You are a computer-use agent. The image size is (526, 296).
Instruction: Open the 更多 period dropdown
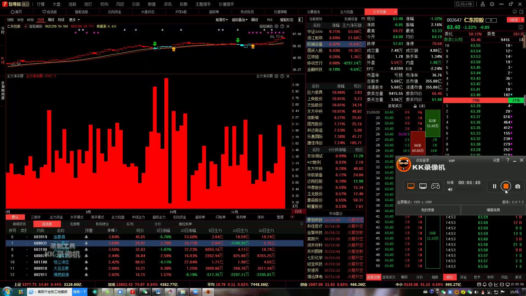click(x=74, y=20)
